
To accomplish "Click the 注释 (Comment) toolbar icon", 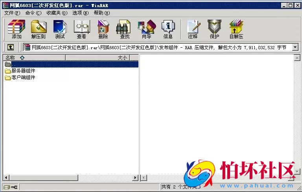I will (193, 30).
